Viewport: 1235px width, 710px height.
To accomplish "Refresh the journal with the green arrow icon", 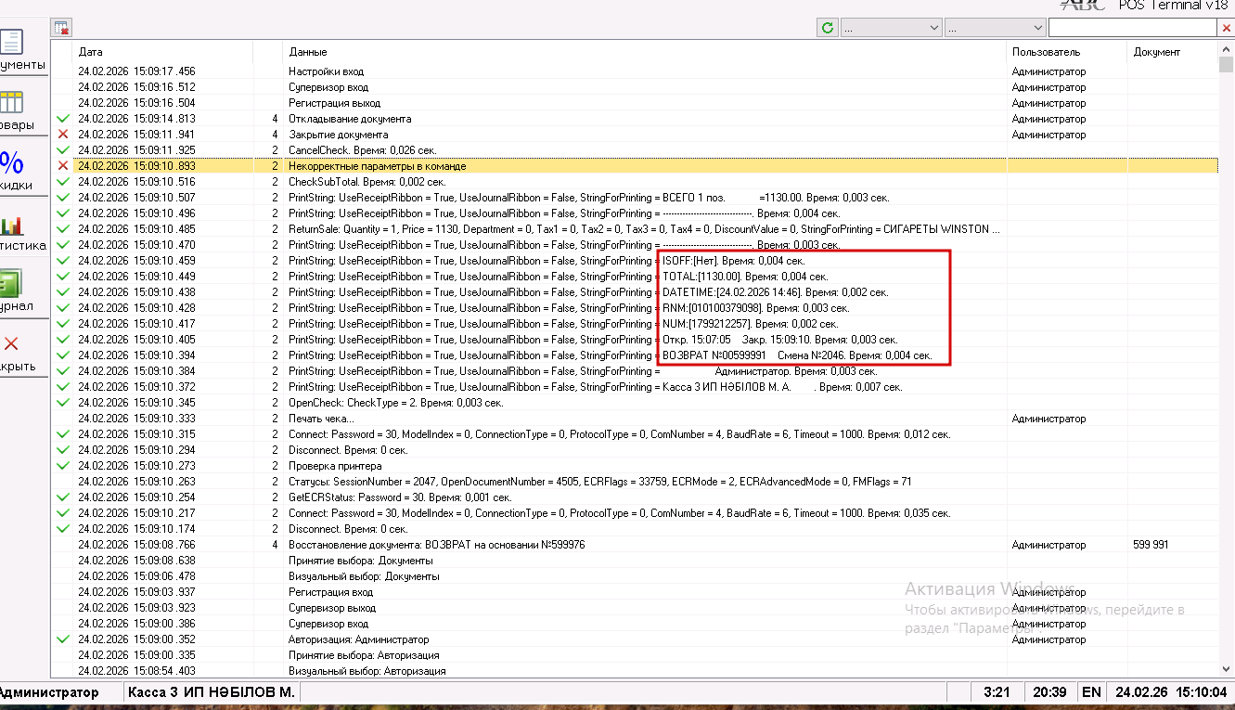I will 828,28.
